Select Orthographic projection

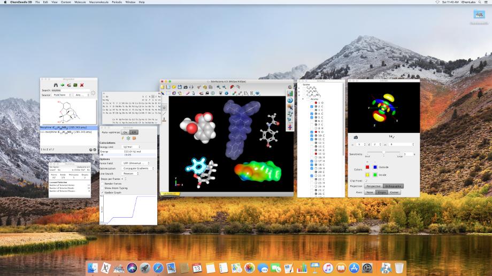pyautogui.click(x=393, y=186)
